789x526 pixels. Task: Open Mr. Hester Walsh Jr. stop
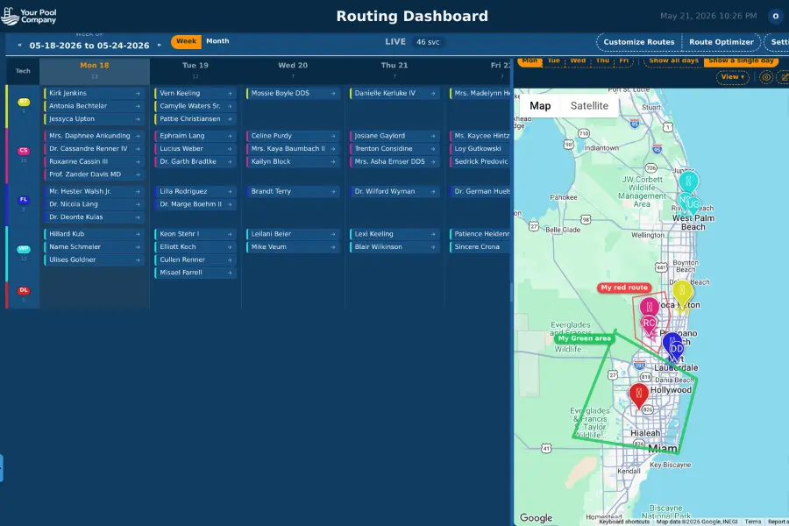pos(94,191)
